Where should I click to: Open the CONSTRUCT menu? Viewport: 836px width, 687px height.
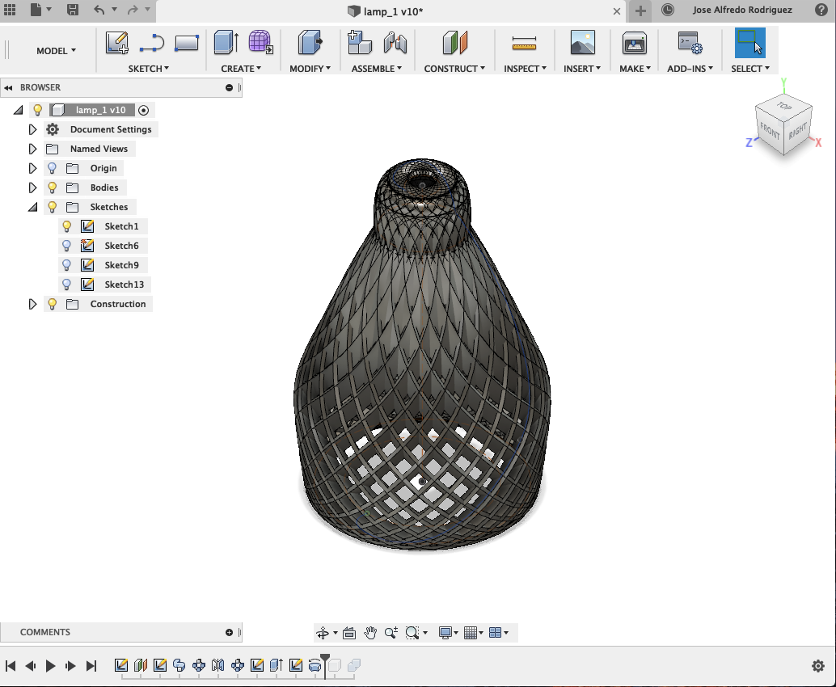(x=454, y=69)
